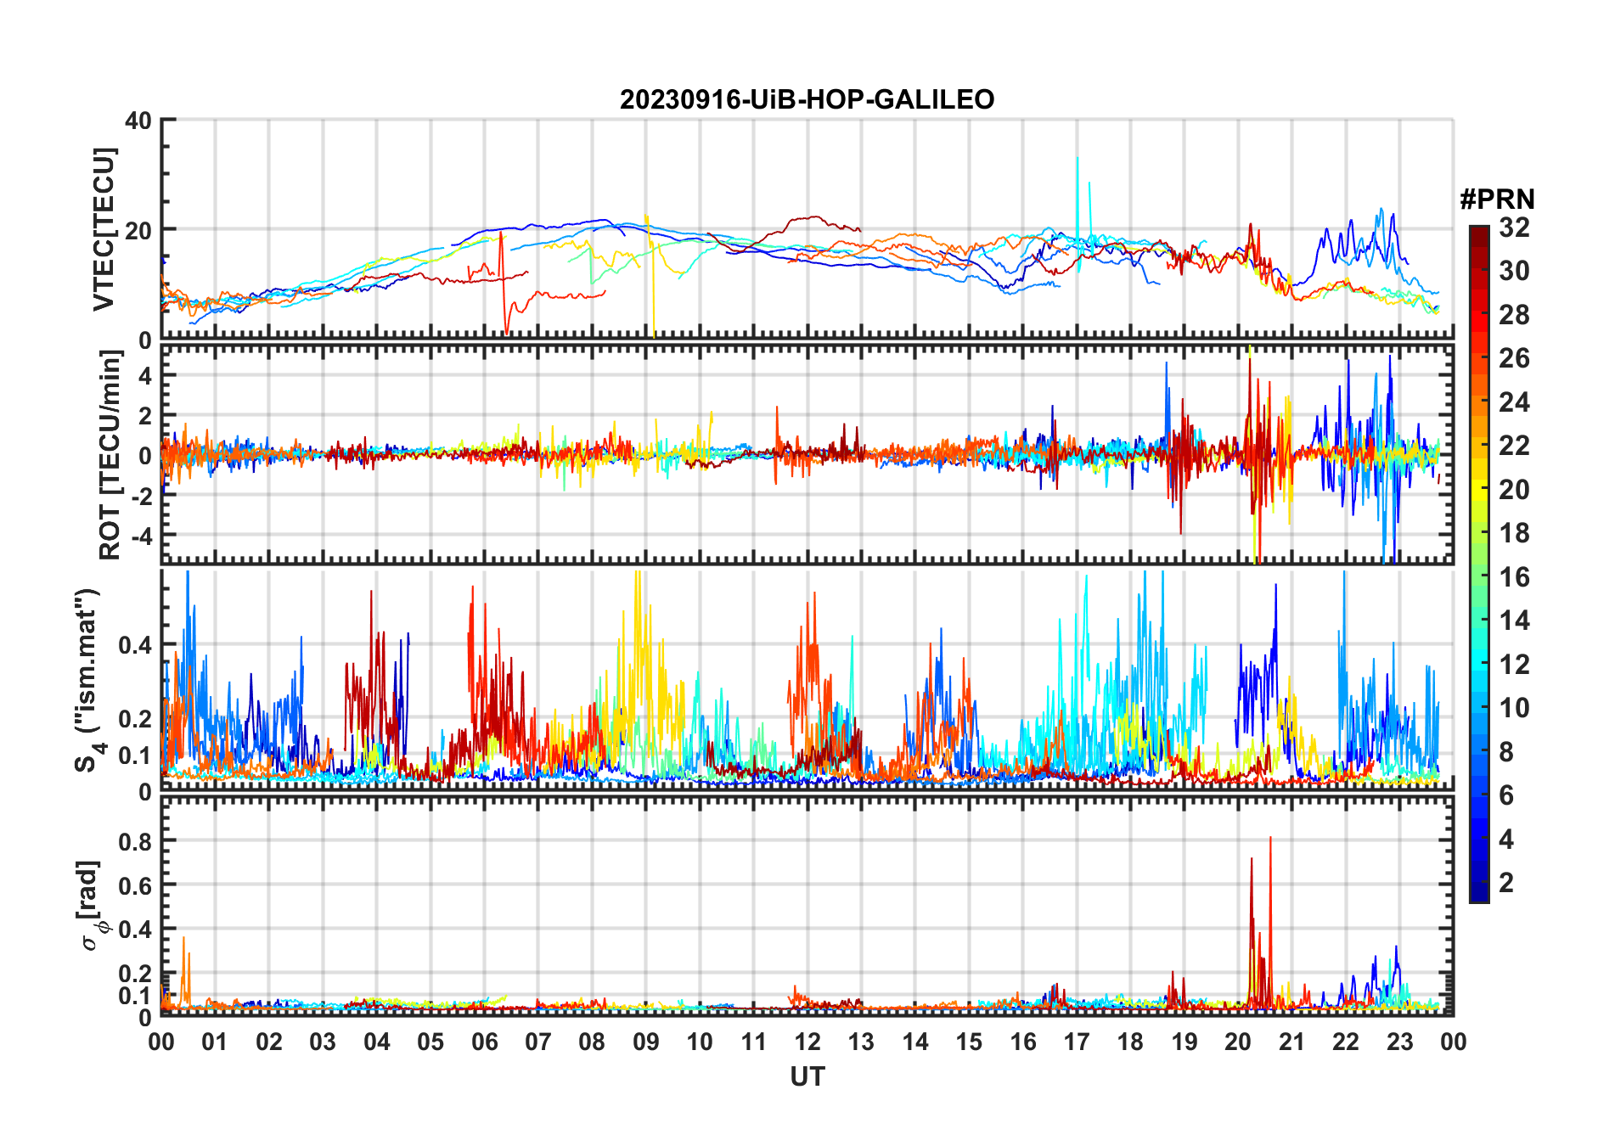Click the 06 hour label on UT axis
Viewport: 1615px width, 1129px height.
tap(484, 1042)
